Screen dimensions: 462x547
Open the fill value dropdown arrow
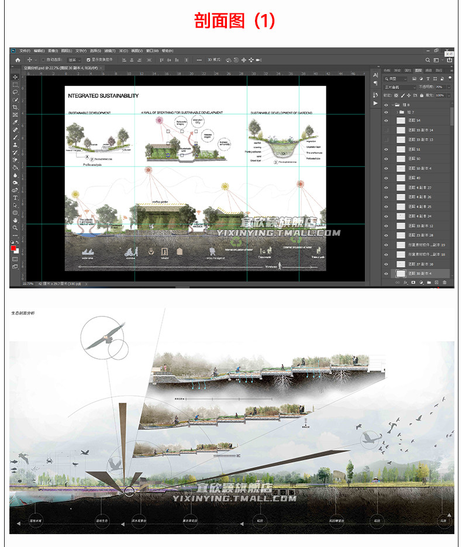coord(449,95)
